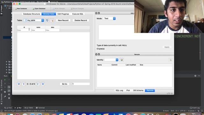Click the Go to record number field
The width and height of the screenshot is (204, 115).
coord(81,84)
